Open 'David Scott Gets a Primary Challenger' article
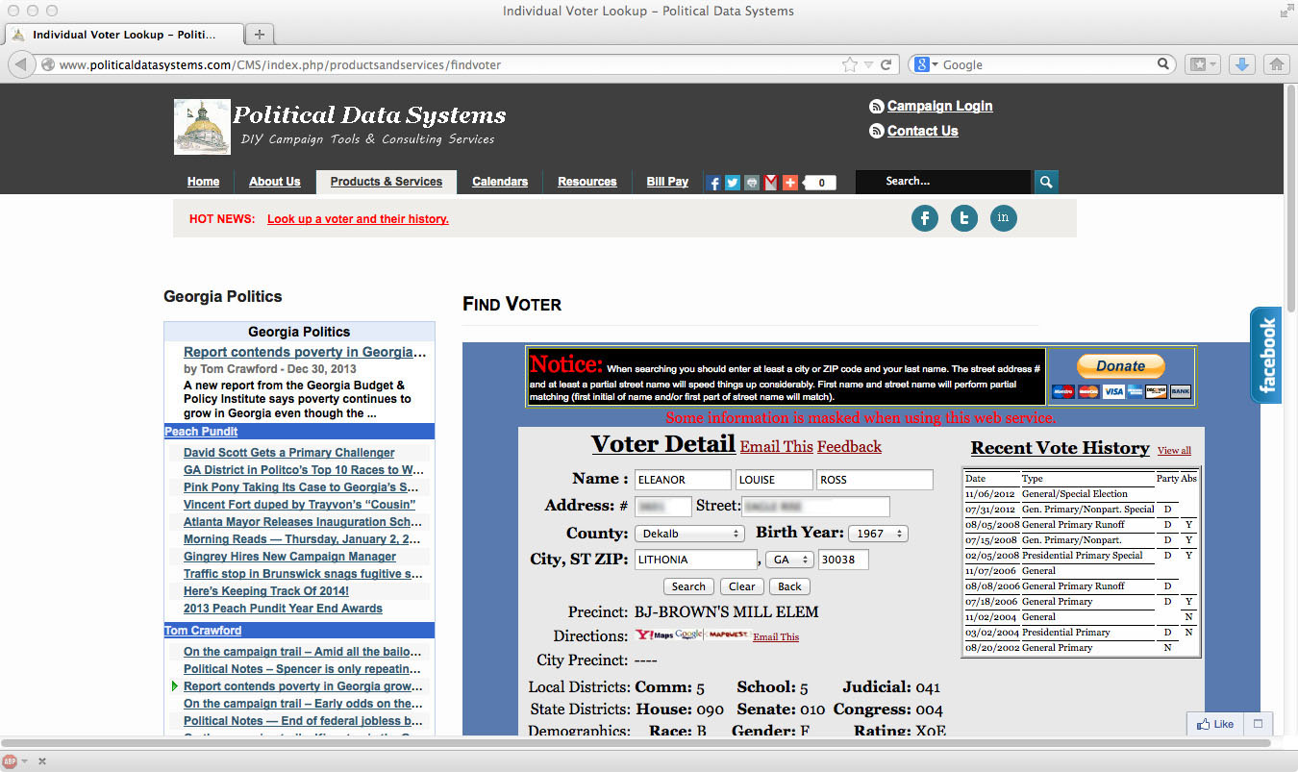 288,453
